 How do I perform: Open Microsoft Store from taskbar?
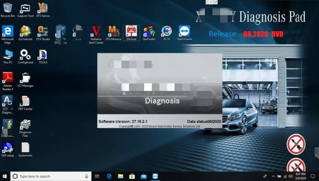[132, 176]
